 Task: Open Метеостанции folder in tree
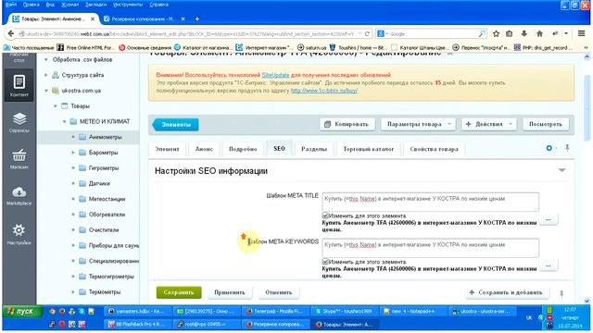(107, 199)
